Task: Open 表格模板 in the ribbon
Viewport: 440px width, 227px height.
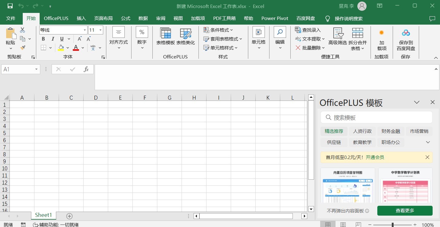Action: pos(165,36)
